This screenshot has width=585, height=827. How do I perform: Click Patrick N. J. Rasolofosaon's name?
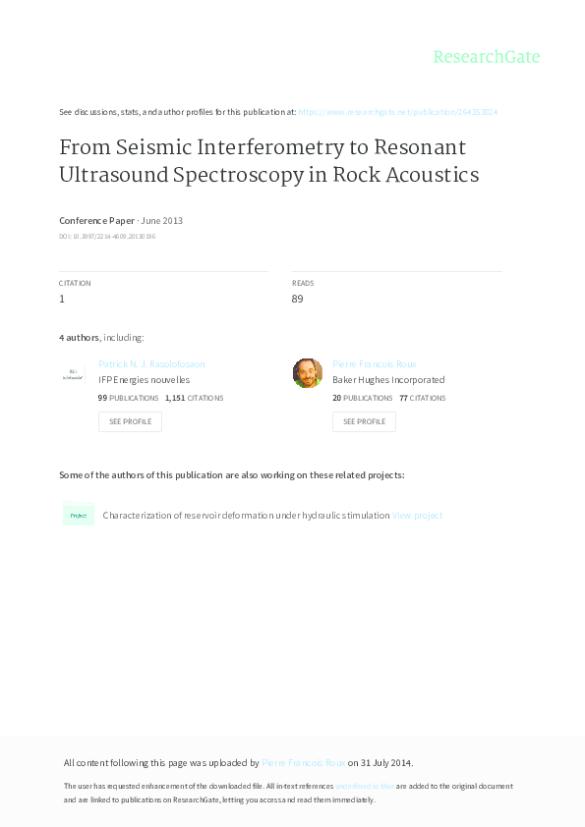151,363
